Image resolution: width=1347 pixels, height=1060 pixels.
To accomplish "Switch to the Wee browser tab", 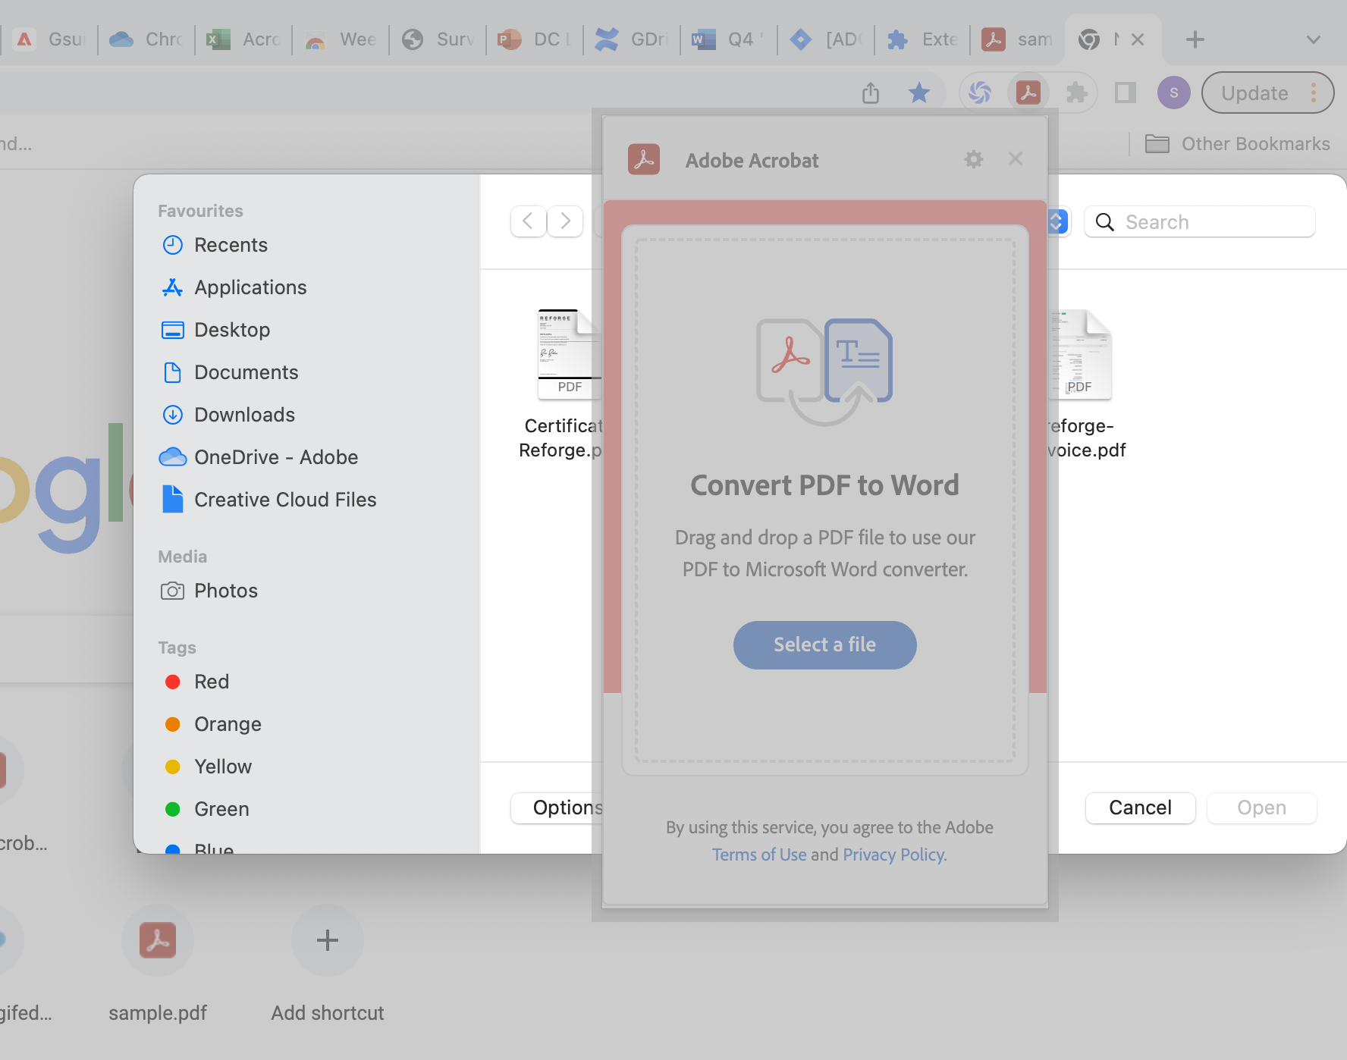I will (340, 39).
